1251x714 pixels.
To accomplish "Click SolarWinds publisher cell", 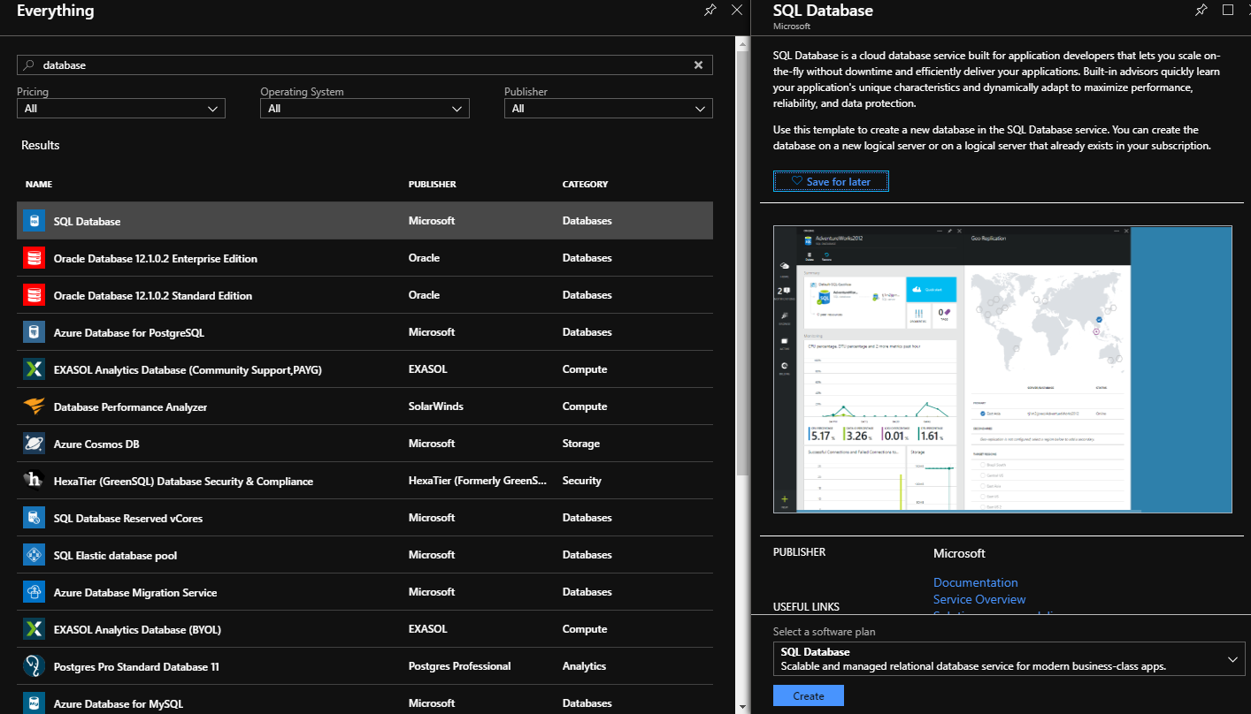I will point(435,406).
